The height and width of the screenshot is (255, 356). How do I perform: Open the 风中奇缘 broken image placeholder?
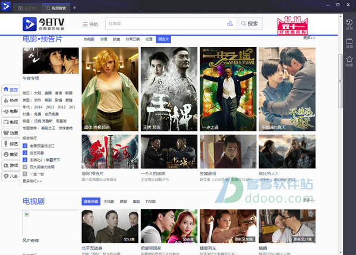(51, 223)
